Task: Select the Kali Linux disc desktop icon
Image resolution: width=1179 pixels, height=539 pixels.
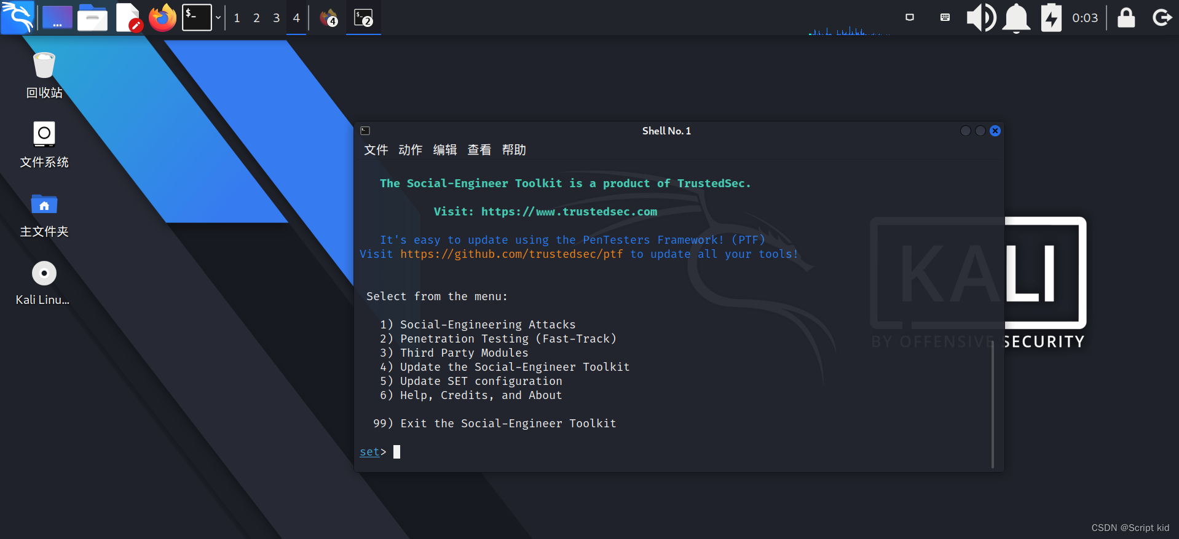Action: pyautogui.click(x=42, y=283)
